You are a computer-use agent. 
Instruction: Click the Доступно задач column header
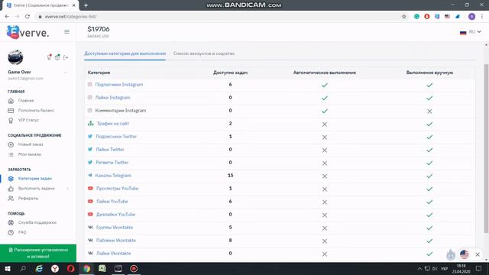[x=230, y=73]
